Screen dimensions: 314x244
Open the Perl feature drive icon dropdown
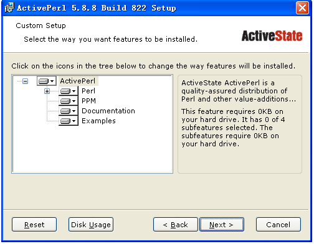pyautogui.click(x=69, y=91)
